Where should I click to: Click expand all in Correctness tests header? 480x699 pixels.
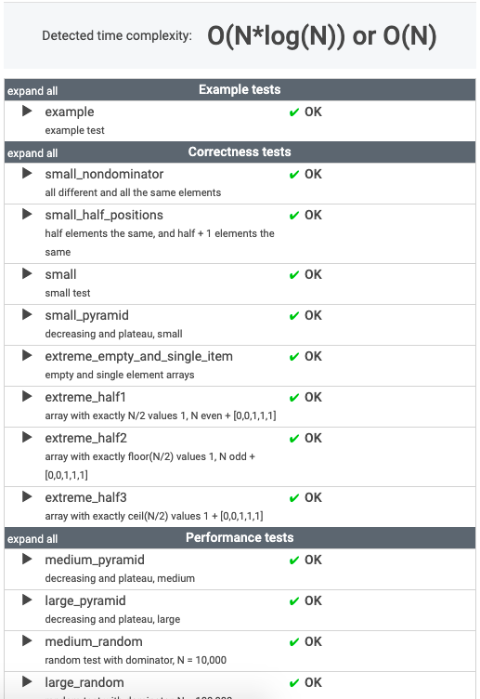(x=32, y=153)
